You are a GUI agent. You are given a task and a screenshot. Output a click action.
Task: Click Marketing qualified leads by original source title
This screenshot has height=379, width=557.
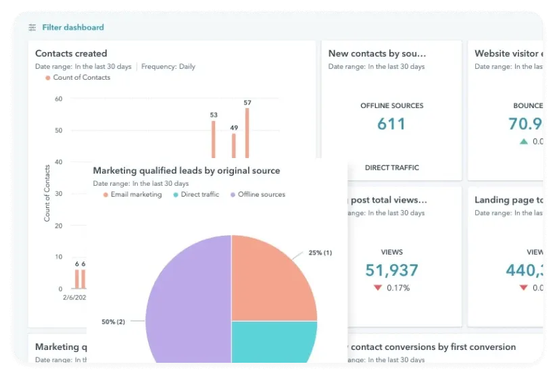click(187, 171)
